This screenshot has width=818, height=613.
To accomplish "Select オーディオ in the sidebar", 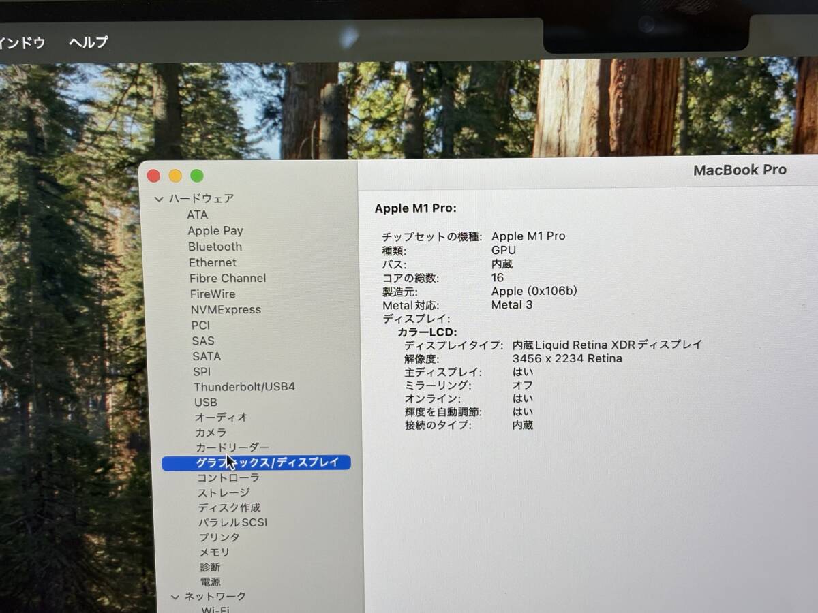I will pyautogui.click(x=222, y=418).
